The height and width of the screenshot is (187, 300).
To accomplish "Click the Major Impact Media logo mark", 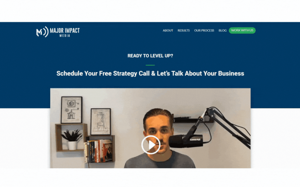I will pos(42,32).
